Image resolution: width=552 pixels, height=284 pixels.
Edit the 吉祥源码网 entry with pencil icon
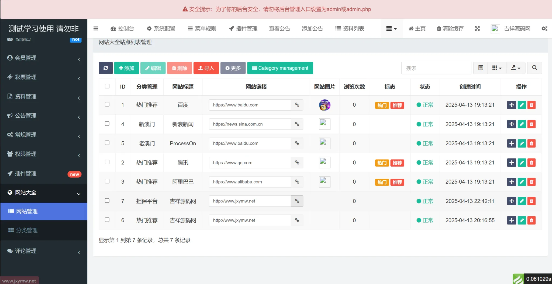(x=522, y=201)
